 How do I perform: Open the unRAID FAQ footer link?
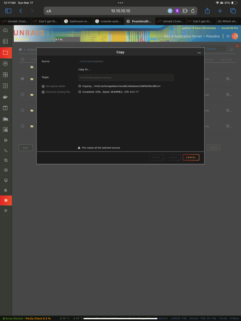tap(179, 318)
